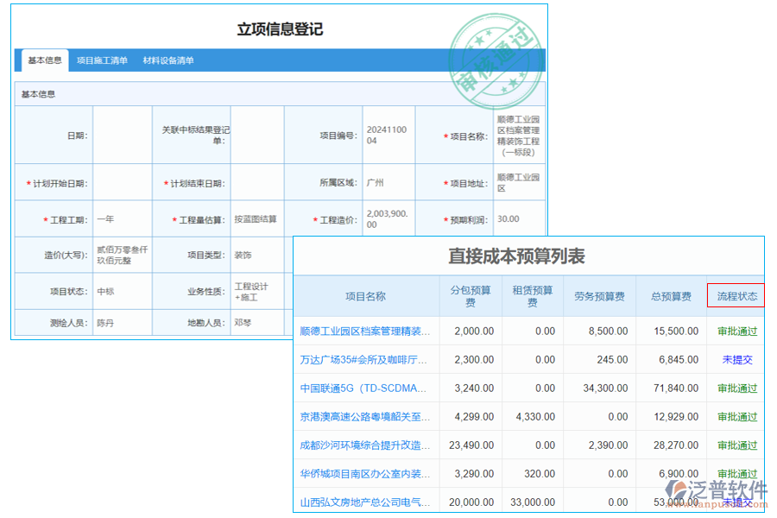Click the highlighted 流程状态 column header
The height and width of the screenshot is (518, 777).
pos(736,294)
